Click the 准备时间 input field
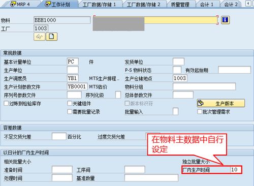 pos(62,170)
